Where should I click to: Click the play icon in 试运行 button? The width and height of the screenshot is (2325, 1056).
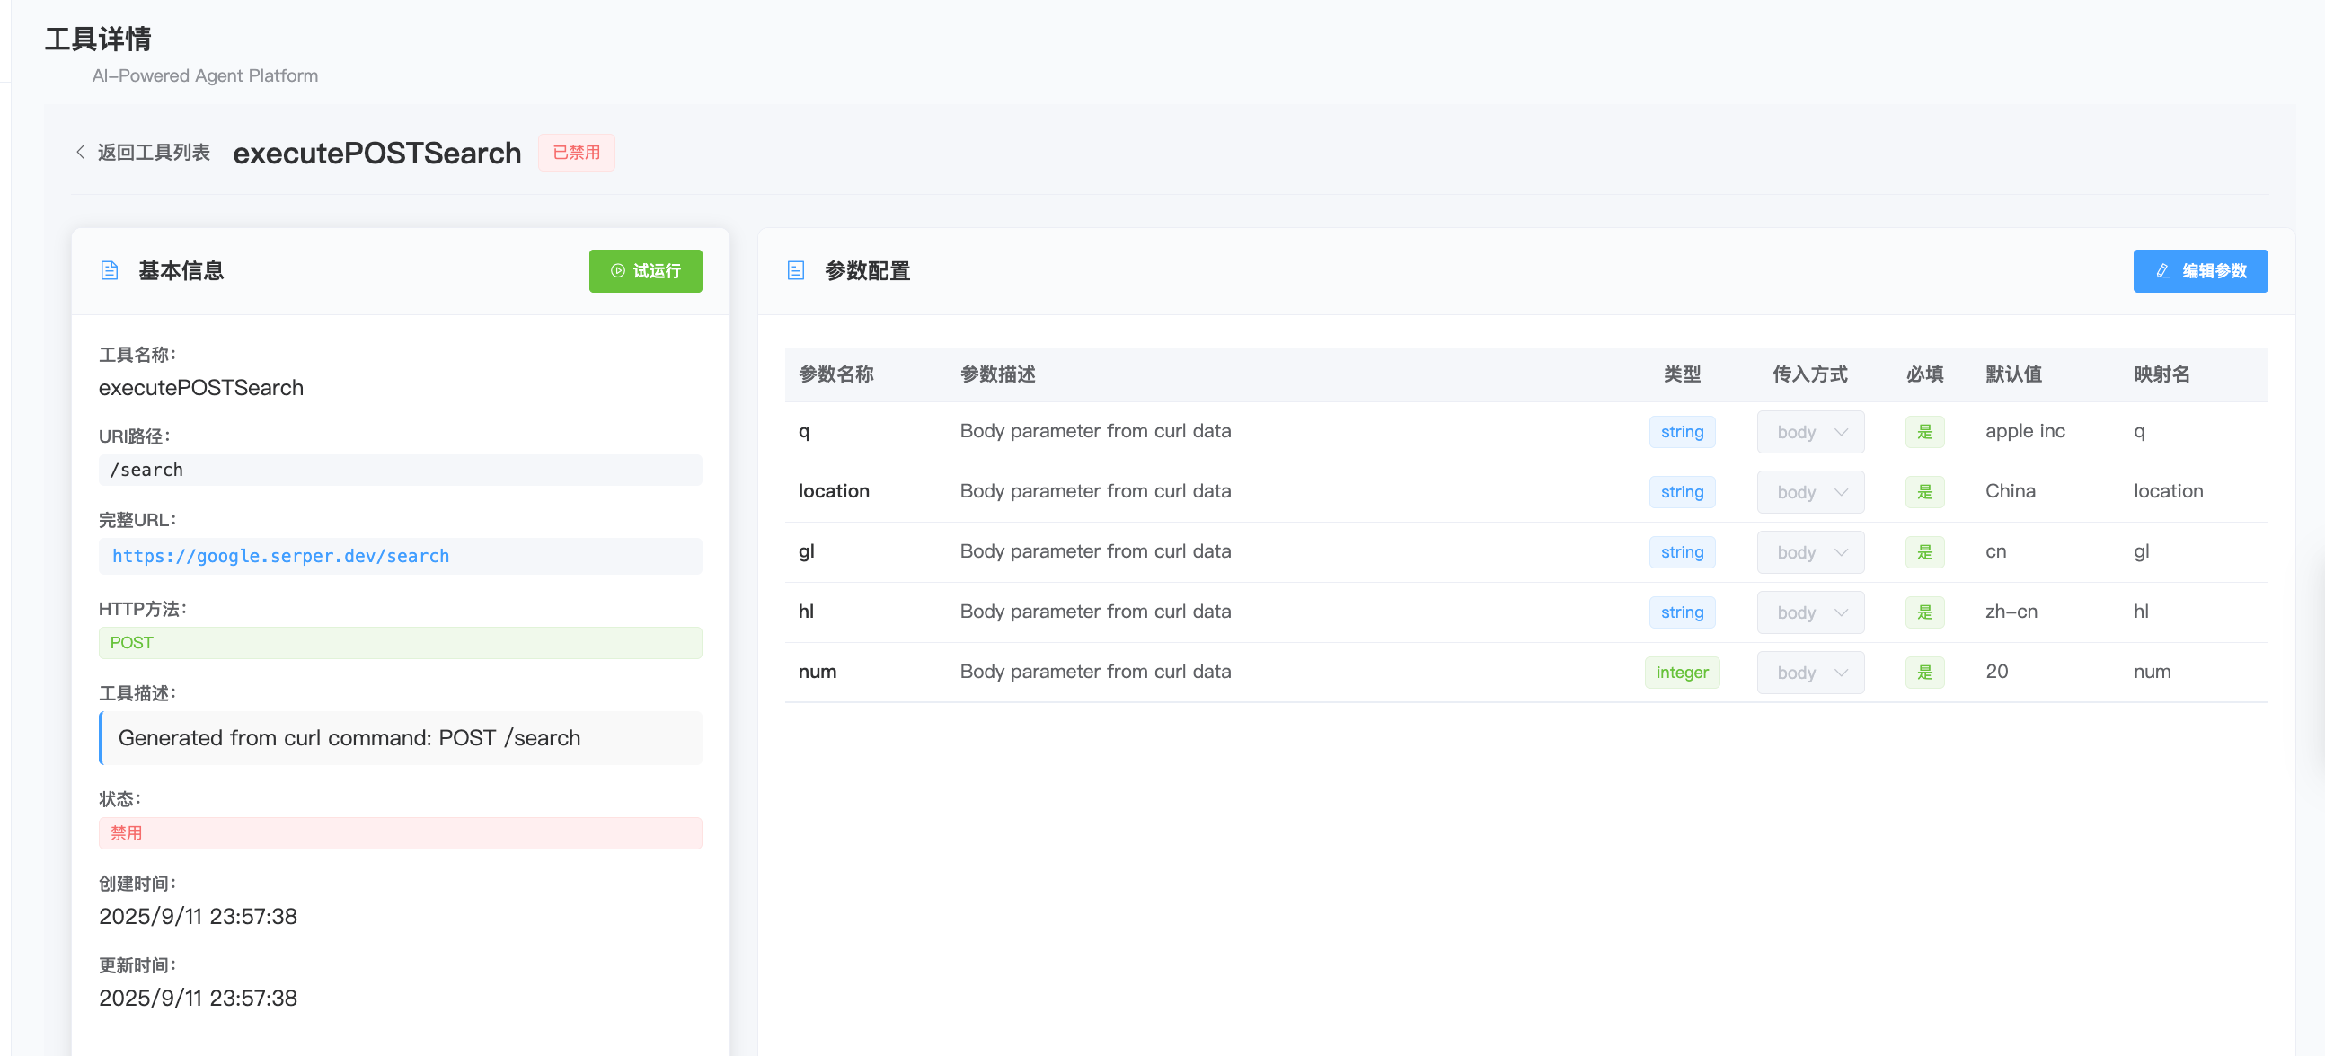coord(617,270)
